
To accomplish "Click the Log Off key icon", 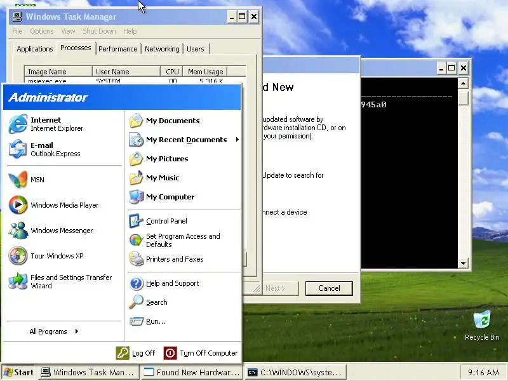I will click(123, 353).
